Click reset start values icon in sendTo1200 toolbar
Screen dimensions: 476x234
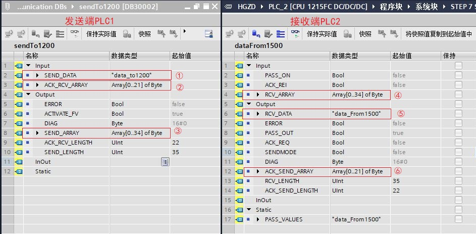click(x=36, y=34)
